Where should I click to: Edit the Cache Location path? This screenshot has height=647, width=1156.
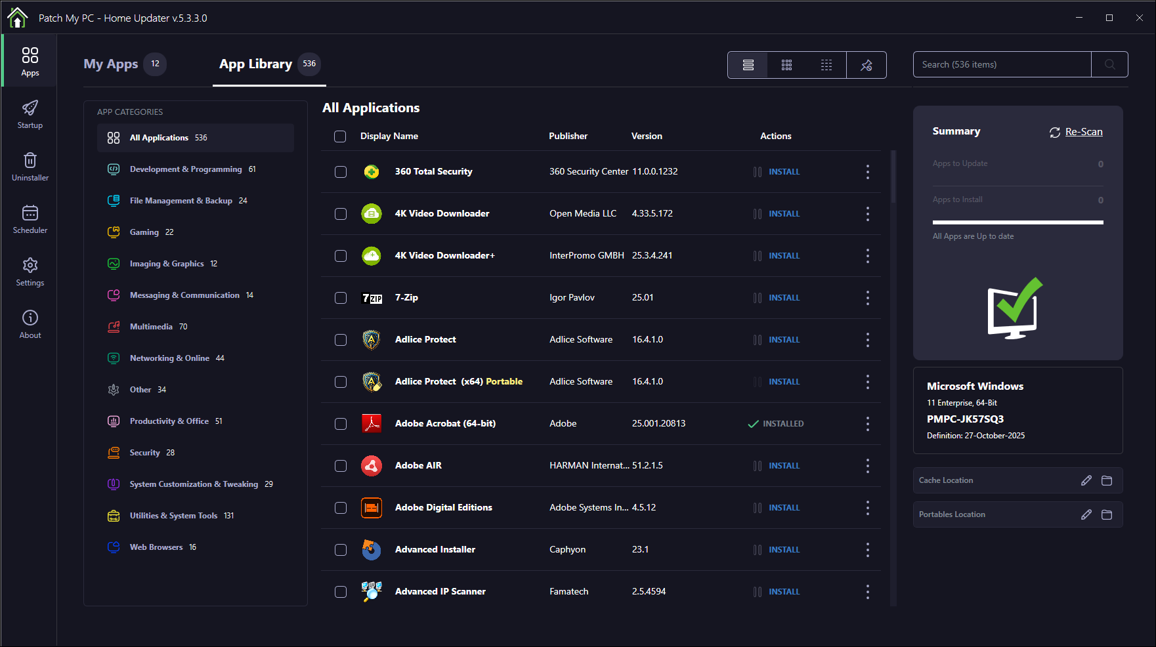[x=1086, y=480]
